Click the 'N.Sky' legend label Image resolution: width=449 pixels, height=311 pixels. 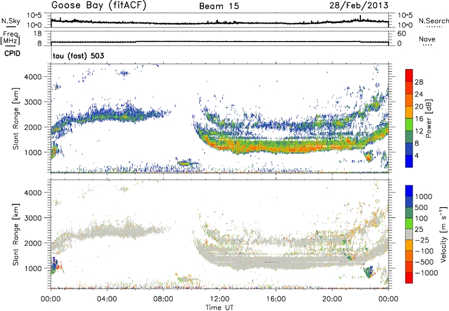pos(11,21)
